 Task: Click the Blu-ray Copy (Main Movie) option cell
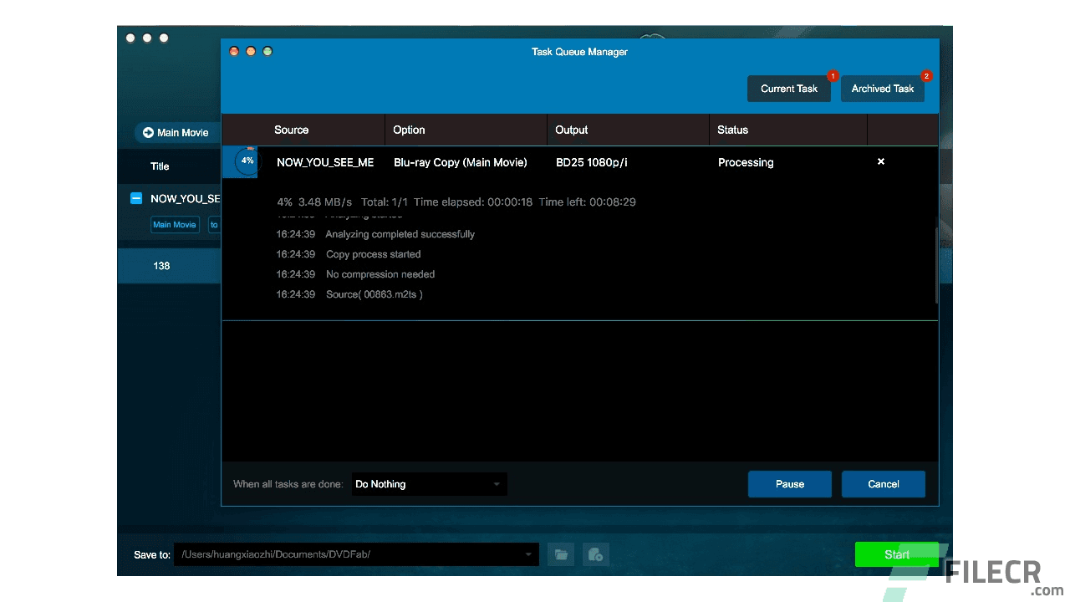(461, 162)
